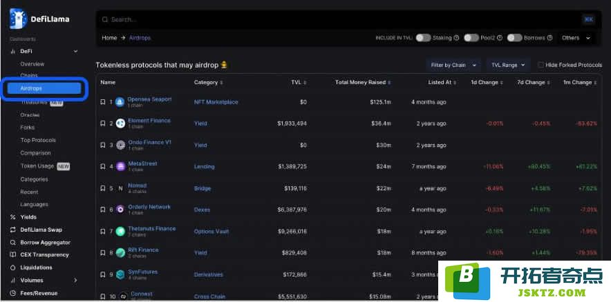This screenshot has width=611, height=302.
Task: Toggle Borrows in TVL
Action: click(x=514, y=38)
